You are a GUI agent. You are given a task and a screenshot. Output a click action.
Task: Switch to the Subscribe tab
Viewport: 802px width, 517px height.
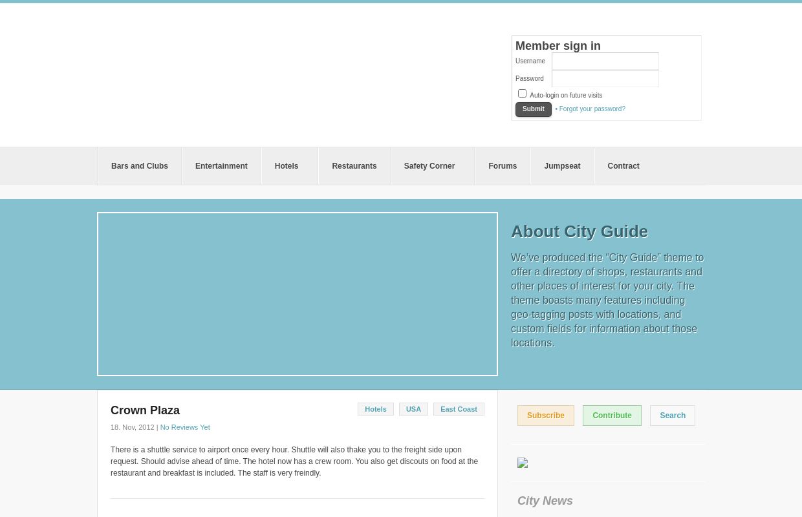click(545, 416)
